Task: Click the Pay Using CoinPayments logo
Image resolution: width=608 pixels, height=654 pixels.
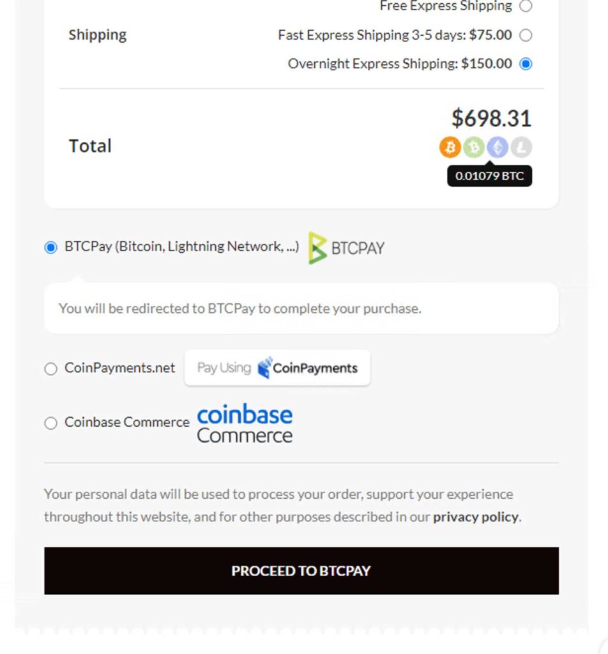Action: point(277,368)
